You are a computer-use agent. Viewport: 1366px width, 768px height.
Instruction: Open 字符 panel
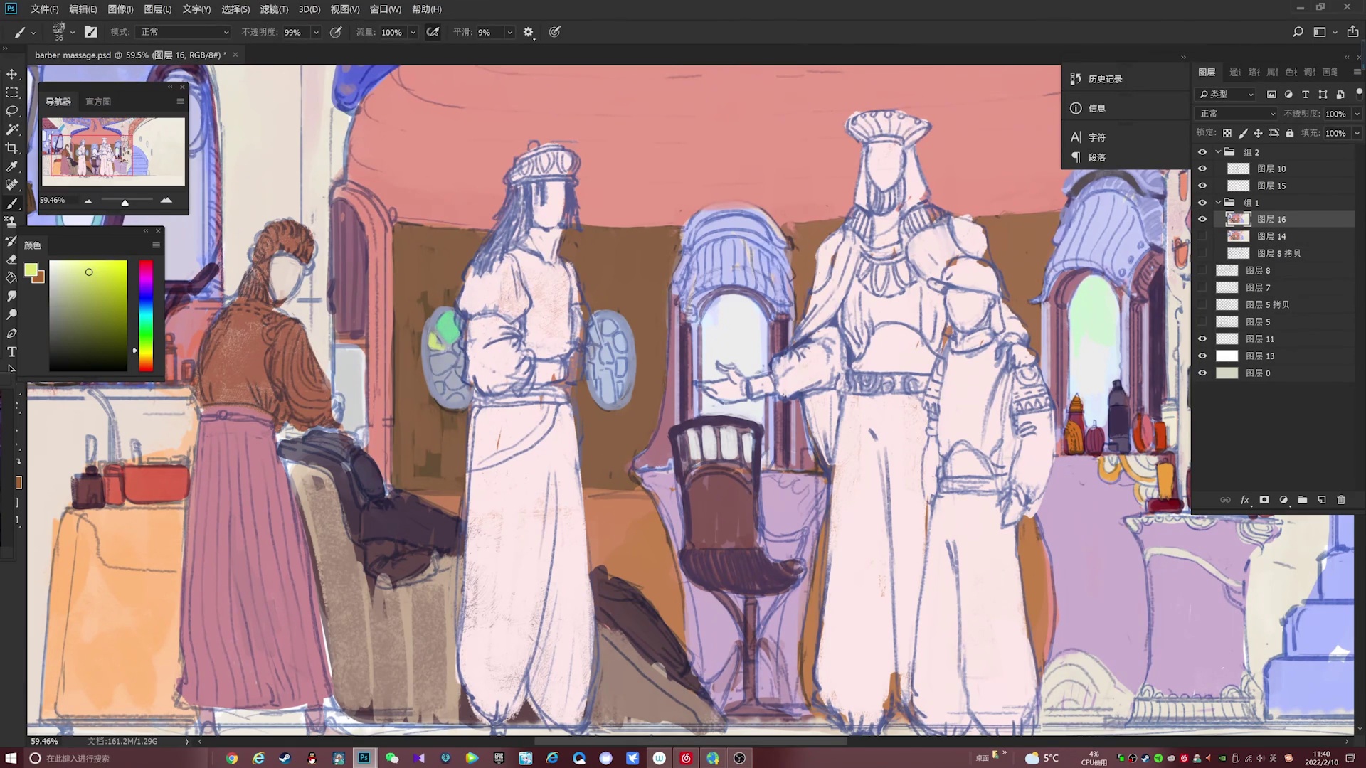1096,137
